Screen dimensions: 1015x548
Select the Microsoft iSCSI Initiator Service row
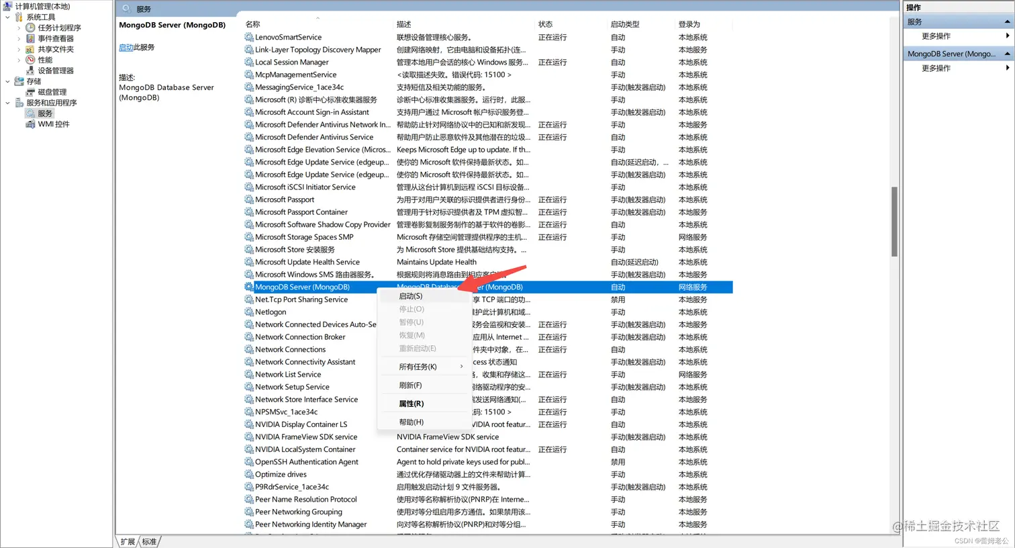coord(488,187)
